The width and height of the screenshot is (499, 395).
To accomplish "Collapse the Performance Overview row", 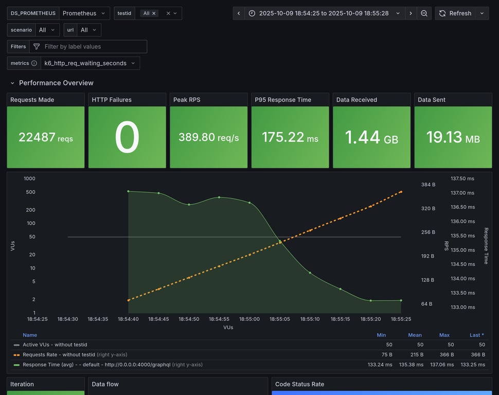I will [13, 83].
